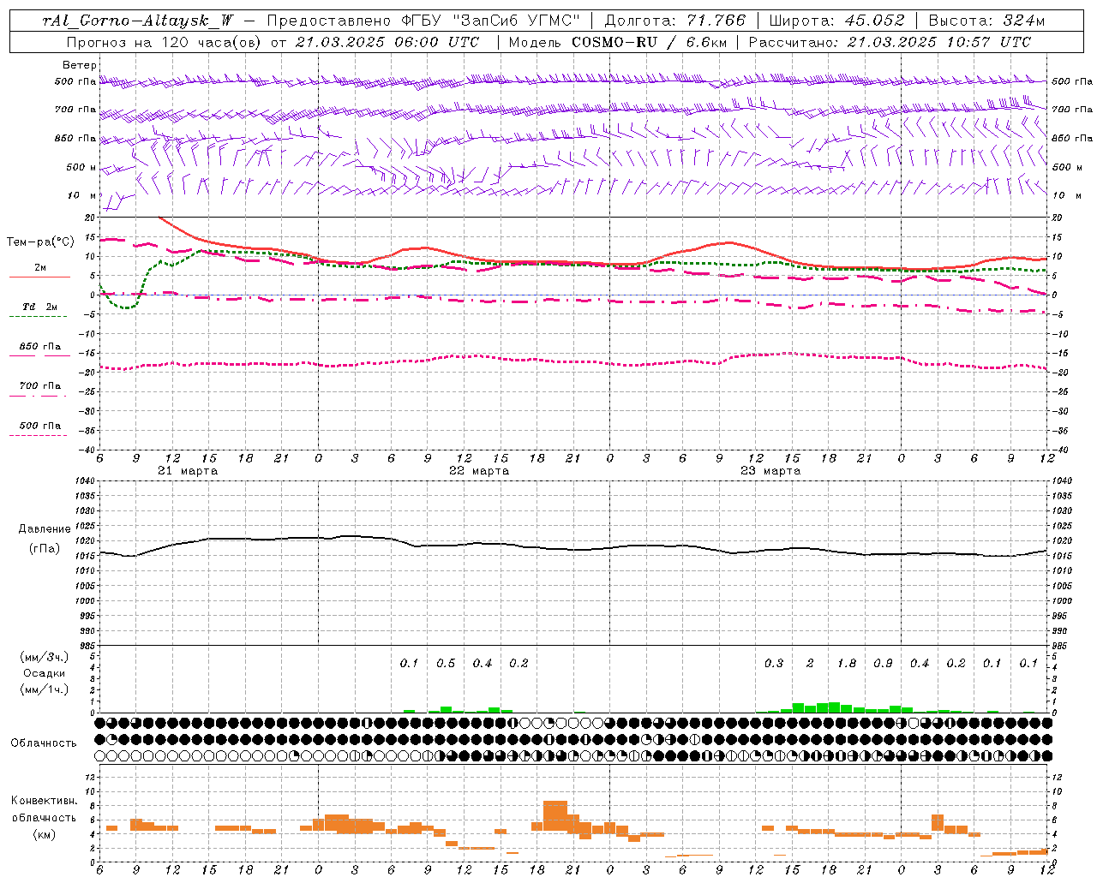
Task: Click the '700 гПа' temperature legend entry
Action: point(40,386)
